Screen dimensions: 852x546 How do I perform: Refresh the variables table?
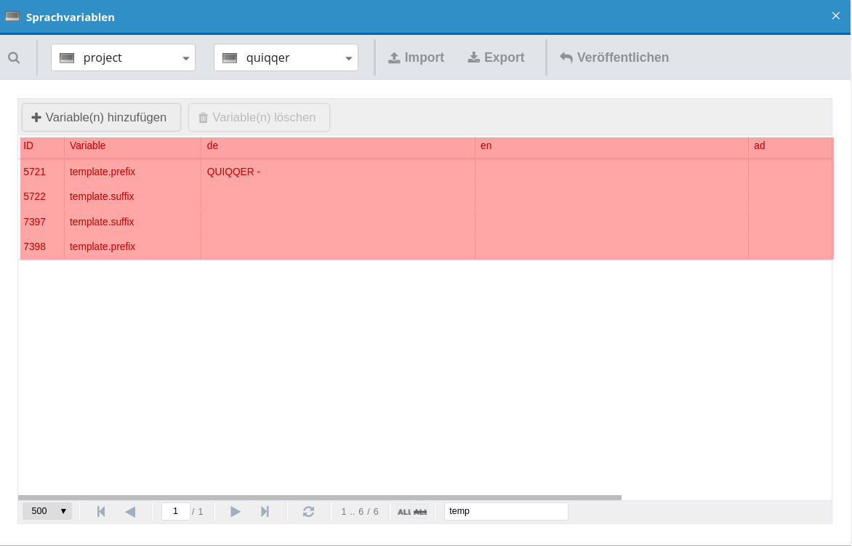tap(308, 511)
